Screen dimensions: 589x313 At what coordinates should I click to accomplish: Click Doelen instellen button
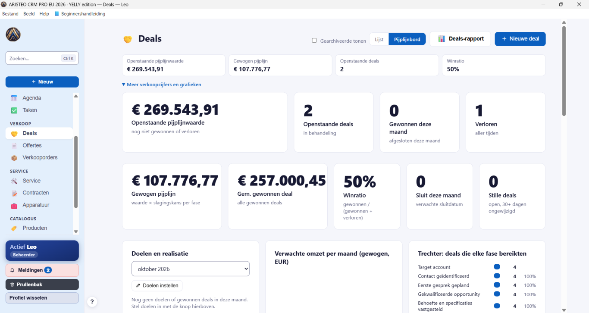tap(157, 285)
